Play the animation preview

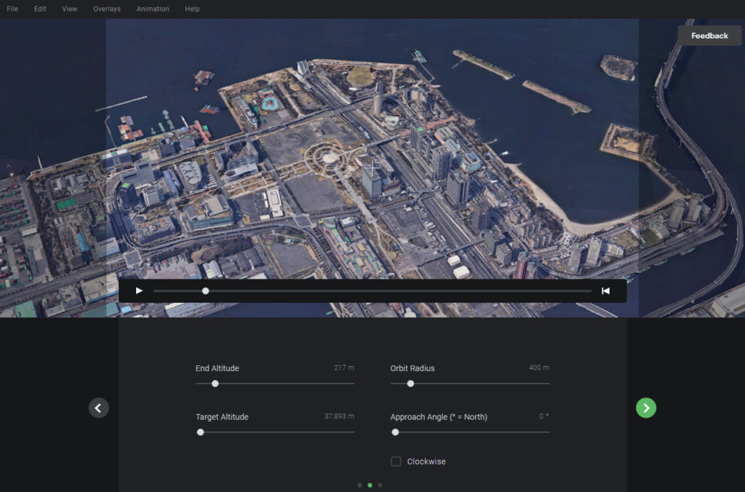click(138, 290)
